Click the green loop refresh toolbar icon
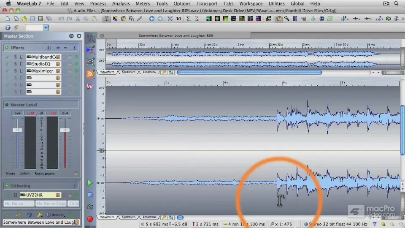This screenshot has height=228, width=405. tap(330, 19)
